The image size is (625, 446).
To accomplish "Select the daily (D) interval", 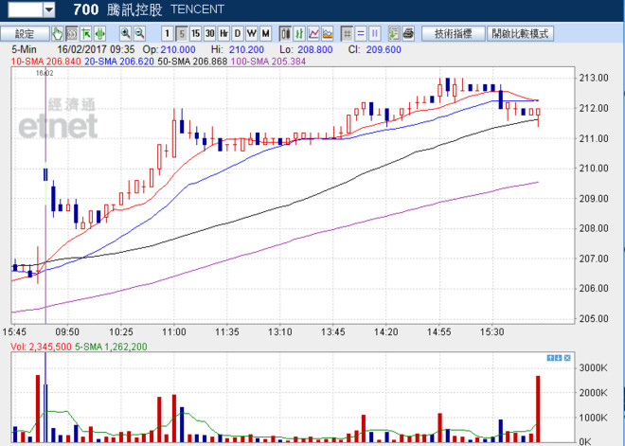I will point(238,34).
